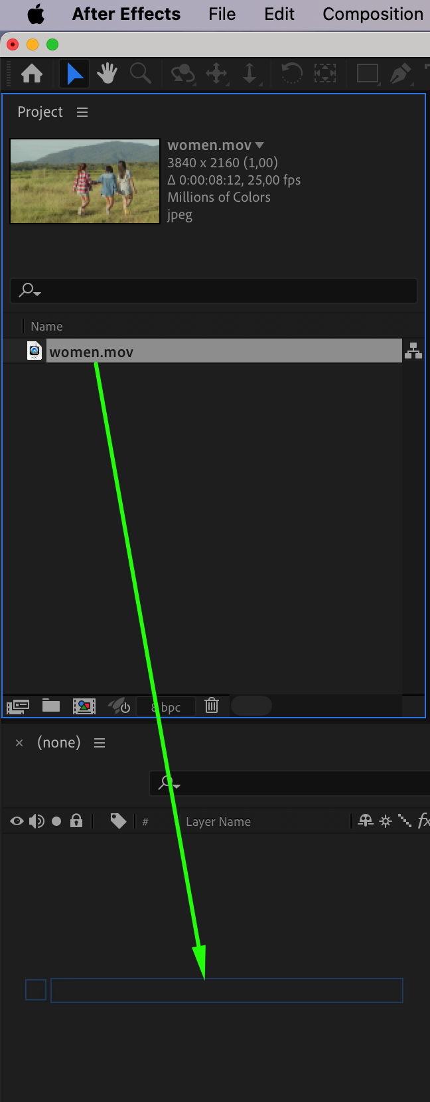Select the Pen tool
The height and width of the screenshot is (1102, 430).
pyautogui.click(x=399, y=73)
